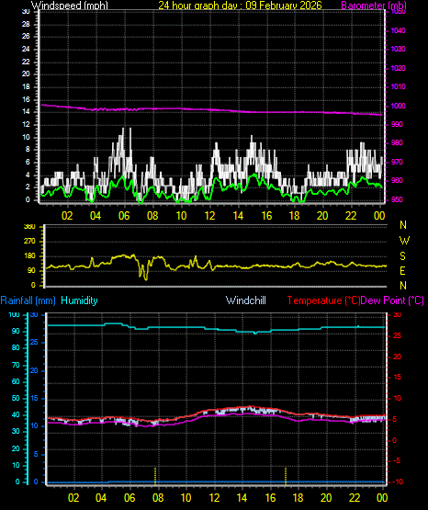Click the Barometer (mb) axis title
The image size is (428, 510).
374,6
